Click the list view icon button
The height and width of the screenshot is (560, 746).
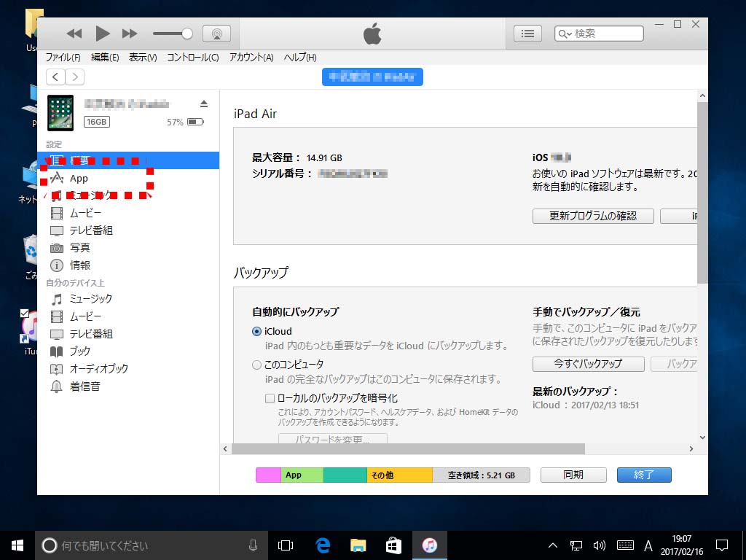pos(528,34)
